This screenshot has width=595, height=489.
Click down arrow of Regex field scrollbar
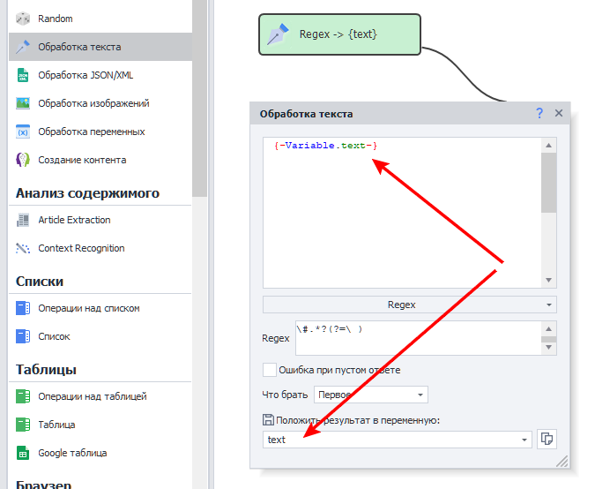coord(548,347)
